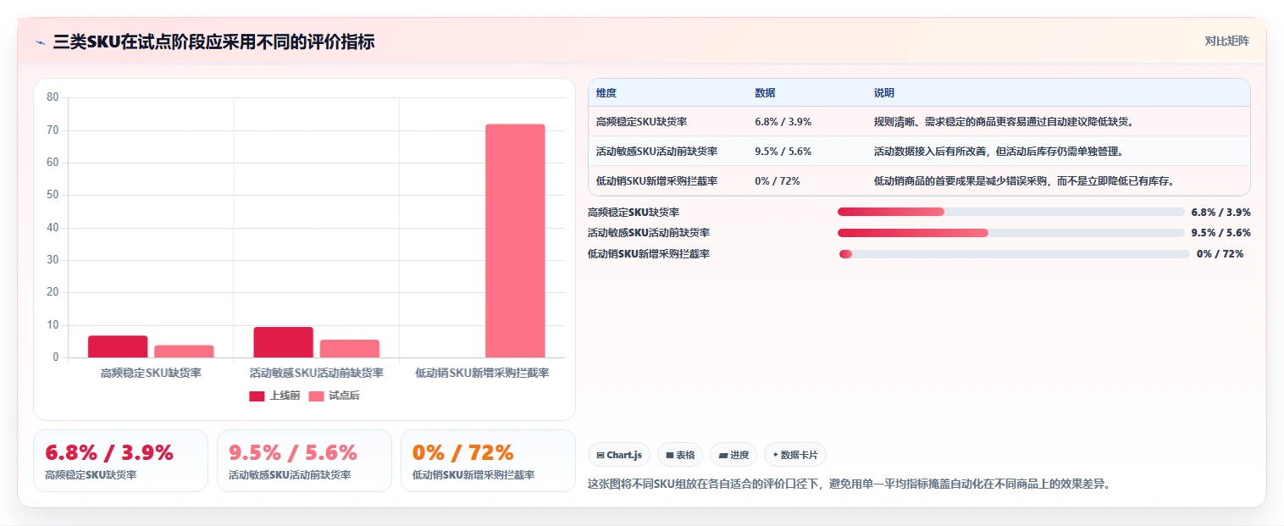Click the table value 6.8% / 3.9%

coord(783,122)
